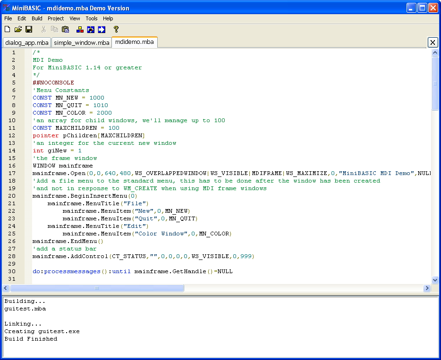441x360 pixels.
Task: Open the Help menu
Action: pyautogui.click(x=108, y=18)
